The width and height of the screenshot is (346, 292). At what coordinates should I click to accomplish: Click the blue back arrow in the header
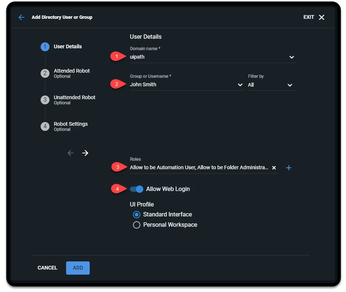(21, 17)
